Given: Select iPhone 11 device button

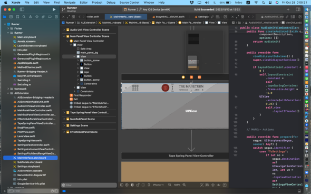Looking at the screenshot, I should (158, 185).
